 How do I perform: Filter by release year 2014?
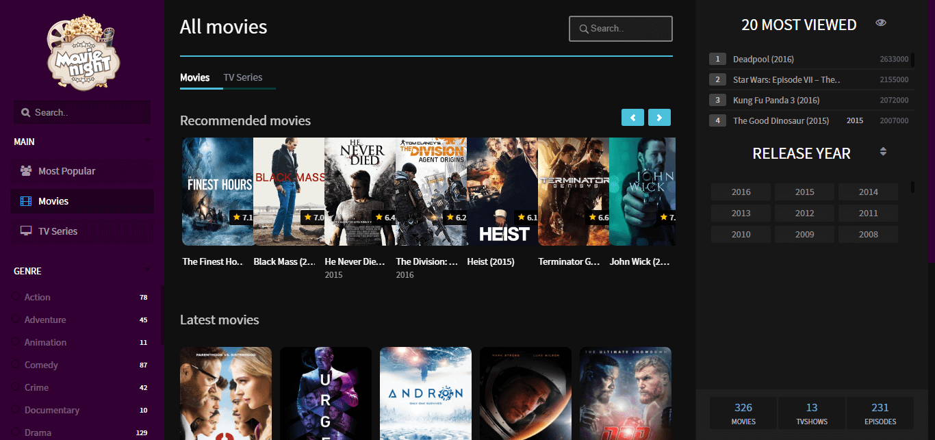click(x=868, y=192)
